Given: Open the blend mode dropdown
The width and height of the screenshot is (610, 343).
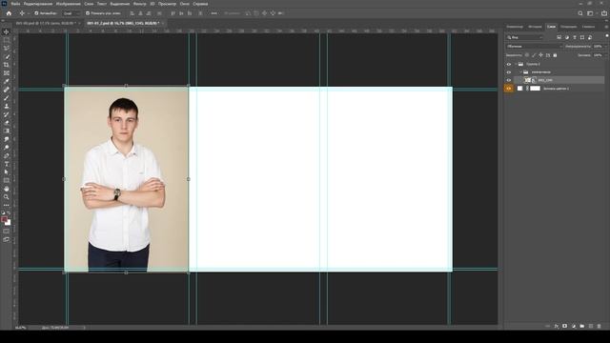Looking at the screenshot, I should pyautogui.click(x=534, y=47).
